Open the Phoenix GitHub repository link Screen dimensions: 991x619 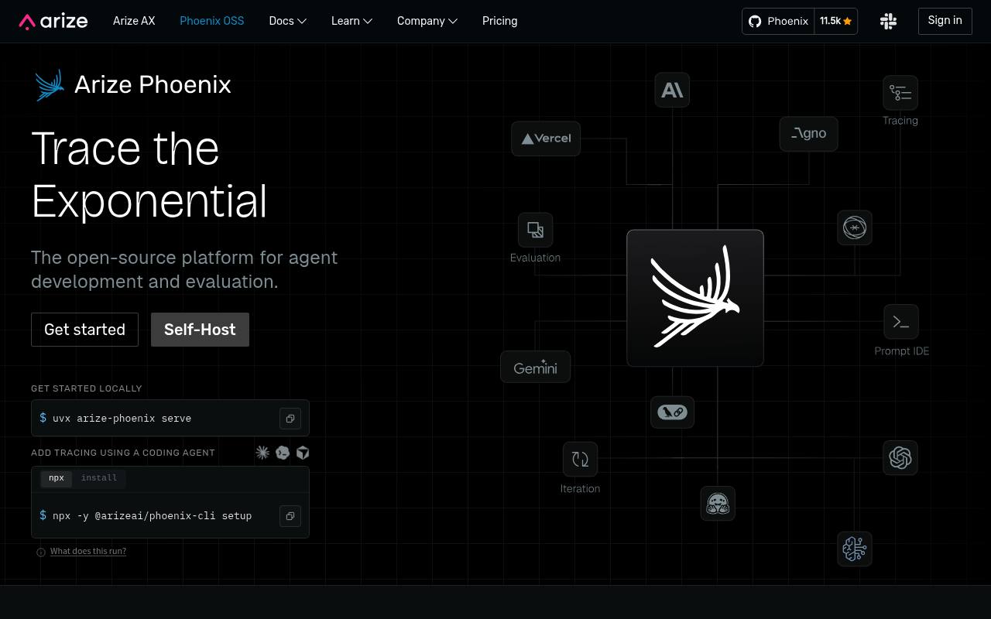(779, 21)
